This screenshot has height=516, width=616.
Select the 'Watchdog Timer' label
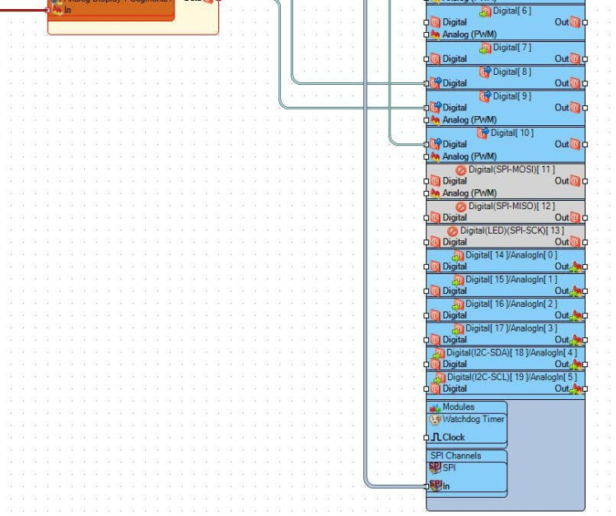point(474,420)
